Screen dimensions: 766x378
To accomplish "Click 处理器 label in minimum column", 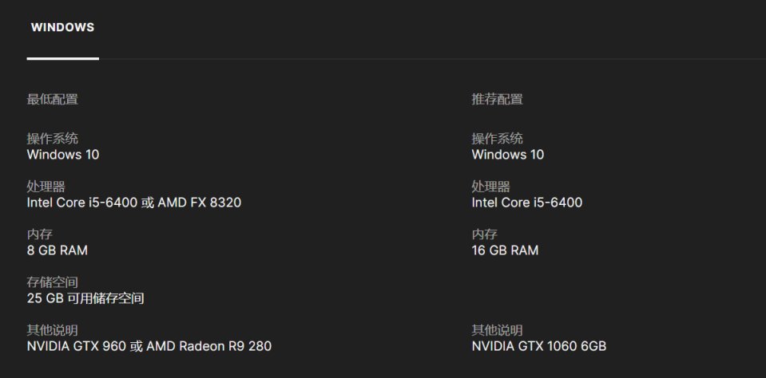I will pyautogui.click(x=46, y=187).
